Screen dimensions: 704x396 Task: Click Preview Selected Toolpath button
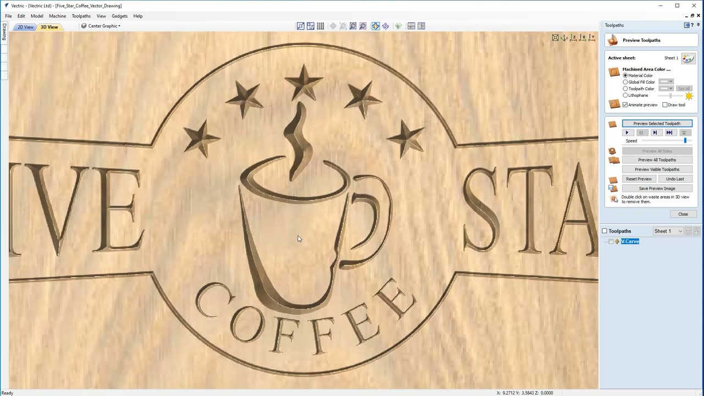(x=657, y=124)
